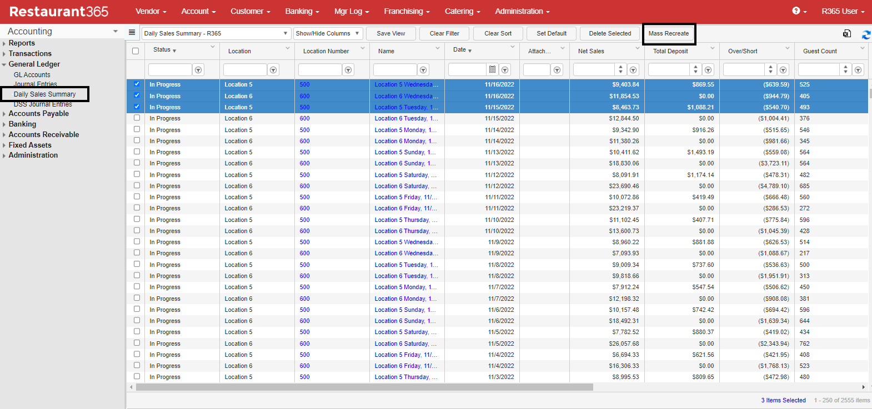Screen dimensions: 872x409
Task: Click the Over/Short filter spinner arrows
Action: (770, 69)
